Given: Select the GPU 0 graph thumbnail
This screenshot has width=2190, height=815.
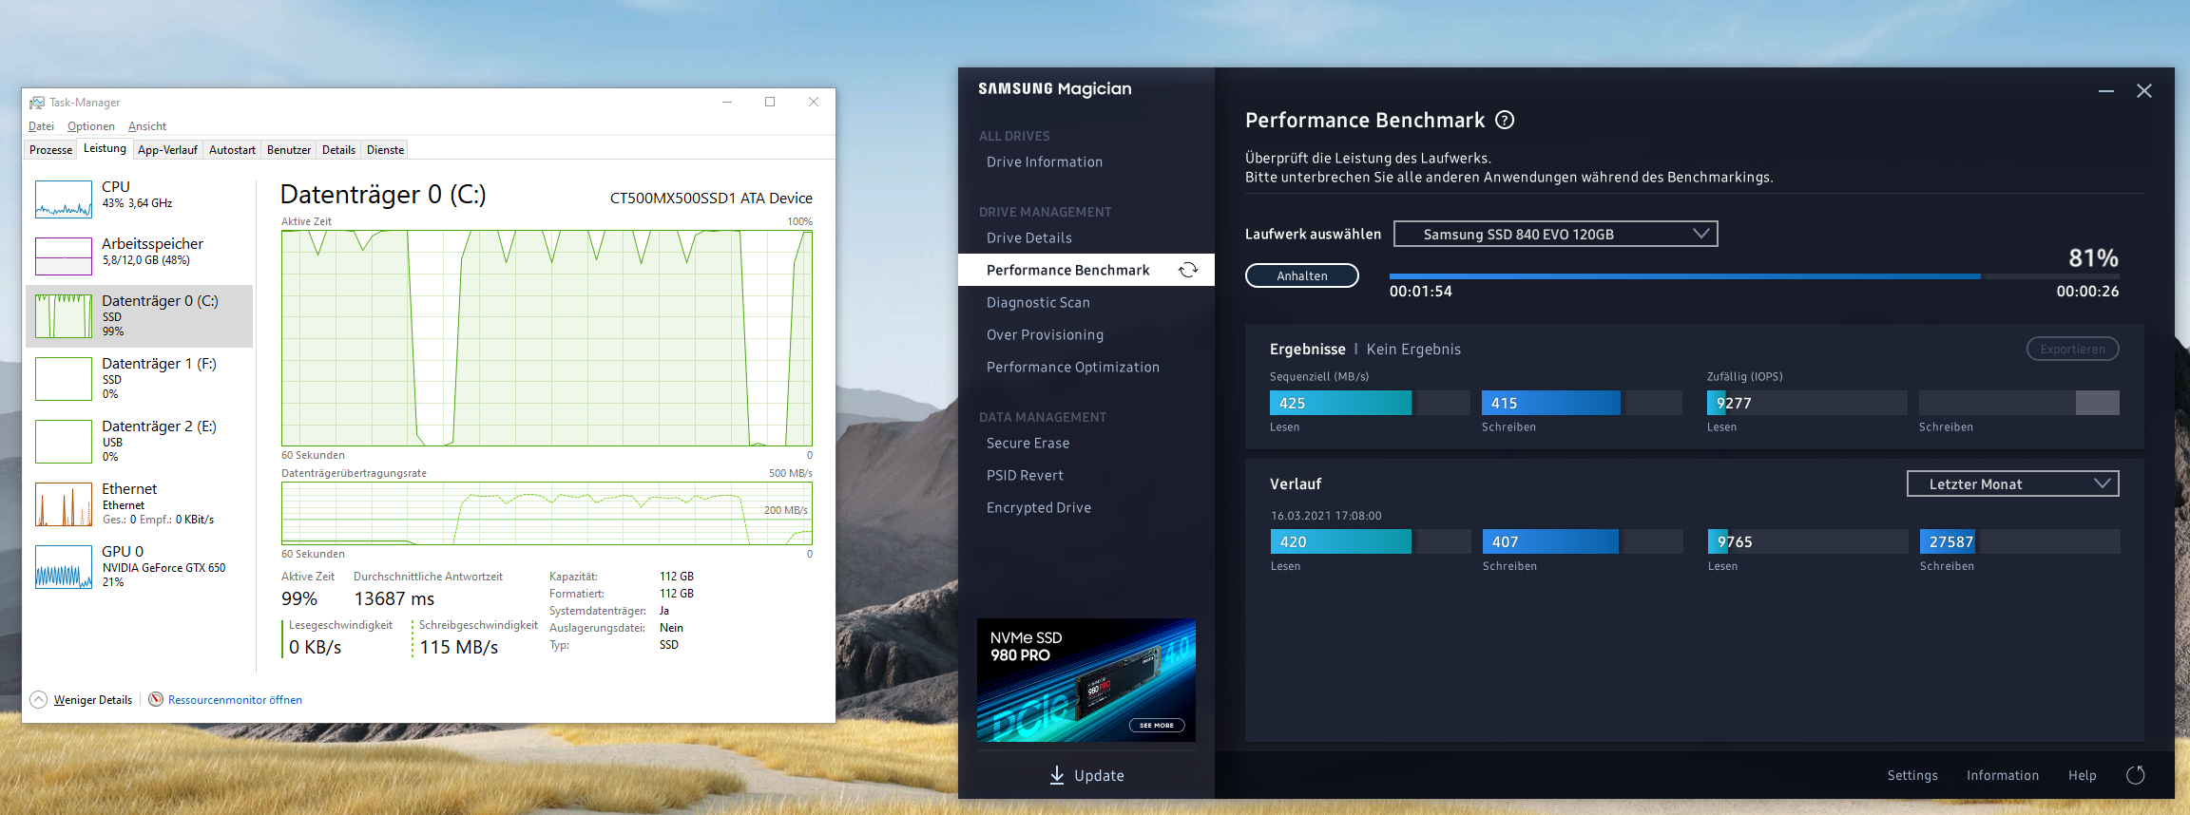Looking at the screenshot, I should 64,567.
